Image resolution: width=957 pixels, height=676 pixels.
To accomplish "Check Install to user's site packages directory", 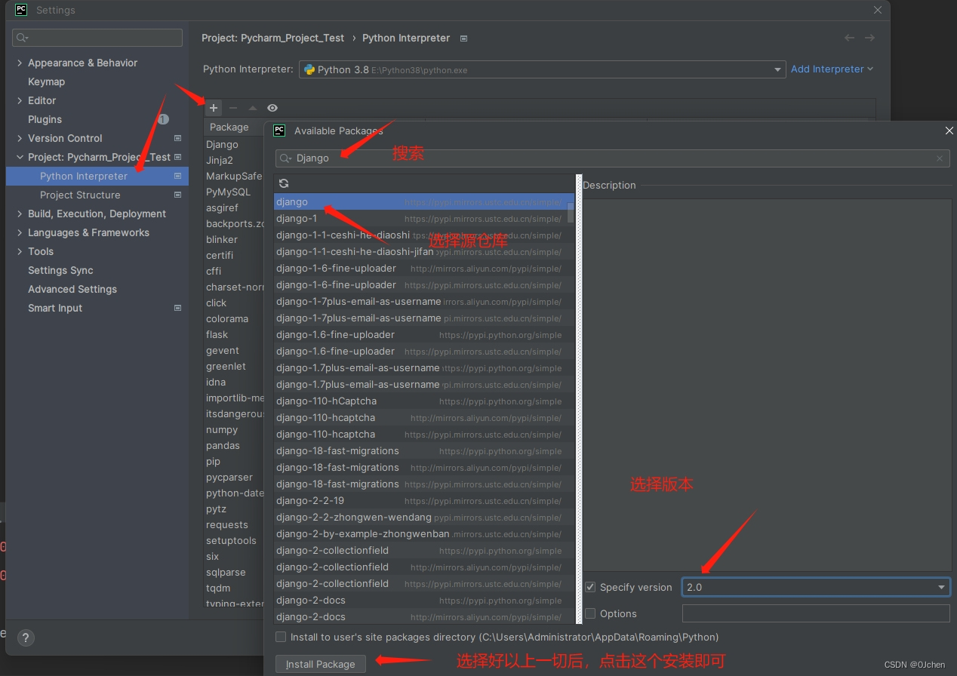I will 281,637.
